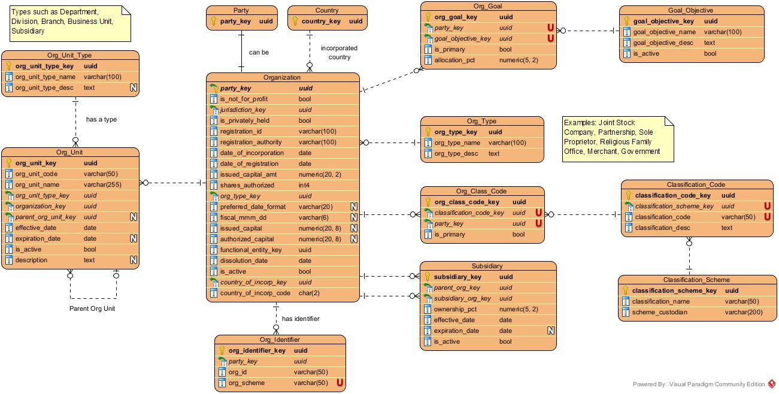This screenshot has width=779, height=394.
Task: Click the column icon beside scheme_custodian
Action: [626, 312]
